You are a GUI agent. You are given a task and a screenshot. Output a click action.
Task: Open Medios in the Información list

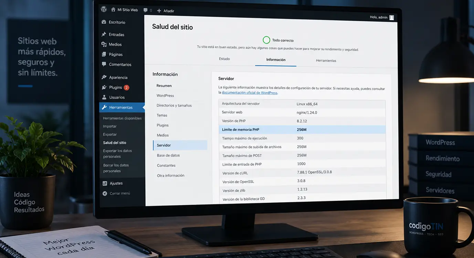pyautogui.click(x=162, y=135)
